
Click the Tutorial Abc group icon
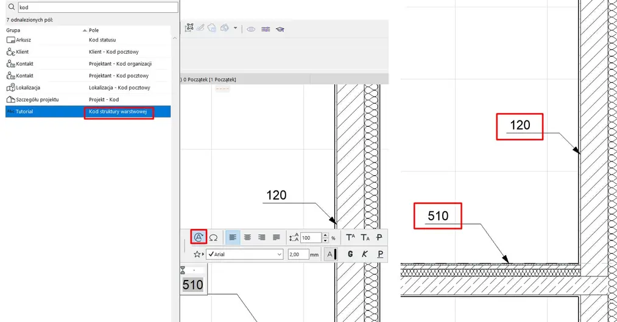tap(10, 111)
